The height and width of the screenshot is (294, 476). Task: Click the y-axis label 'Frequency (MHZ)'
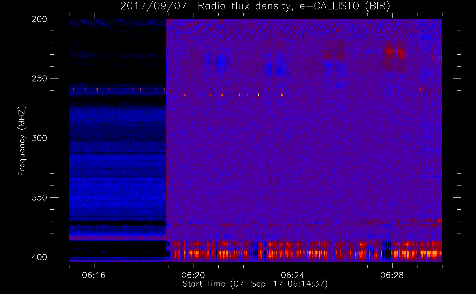click(22, 141)
